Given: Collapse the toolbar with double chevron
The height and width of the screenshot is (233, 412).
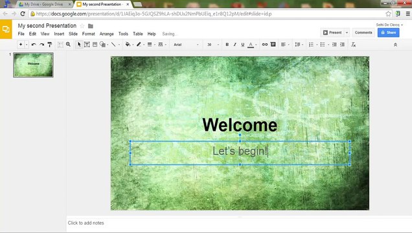Looking at the screenshot, I should point(395,45).
